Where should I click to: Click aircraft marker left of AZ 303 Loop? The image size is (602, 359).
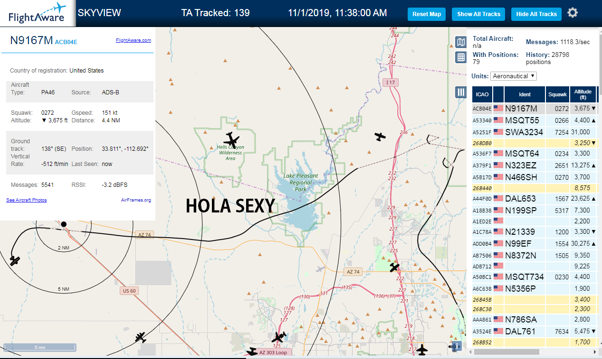tap(252, 351)
